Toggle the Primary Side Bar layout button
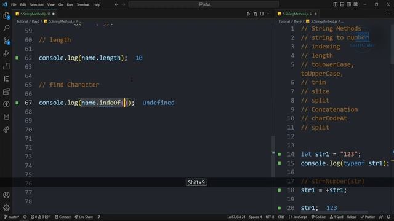This screenshot has width=394, height=221. pos(335,4)
